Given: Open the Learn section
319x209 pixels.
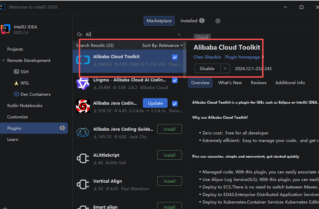Looking at the screenshot, I should click(x=13, y=140).
